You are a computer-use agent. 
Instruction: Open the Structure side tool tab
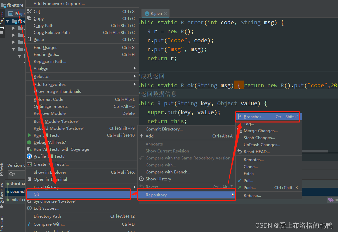(x=2, y=223)
